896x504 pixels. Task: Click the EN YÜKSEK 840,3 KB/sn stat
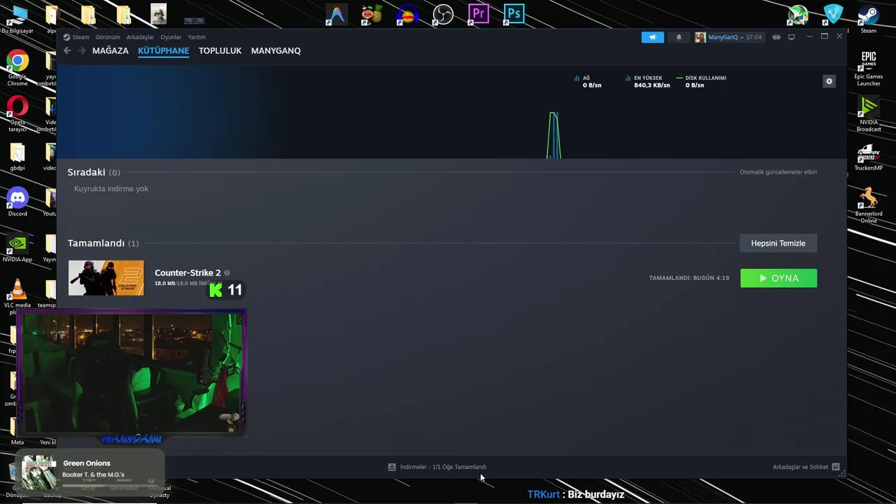[647, 81]
